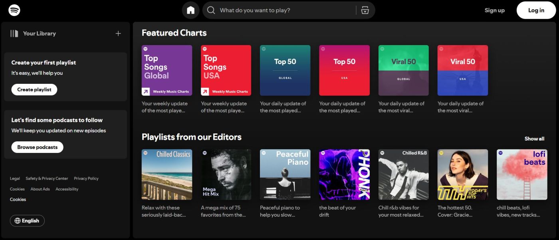Click the Spotify logo

14,10
